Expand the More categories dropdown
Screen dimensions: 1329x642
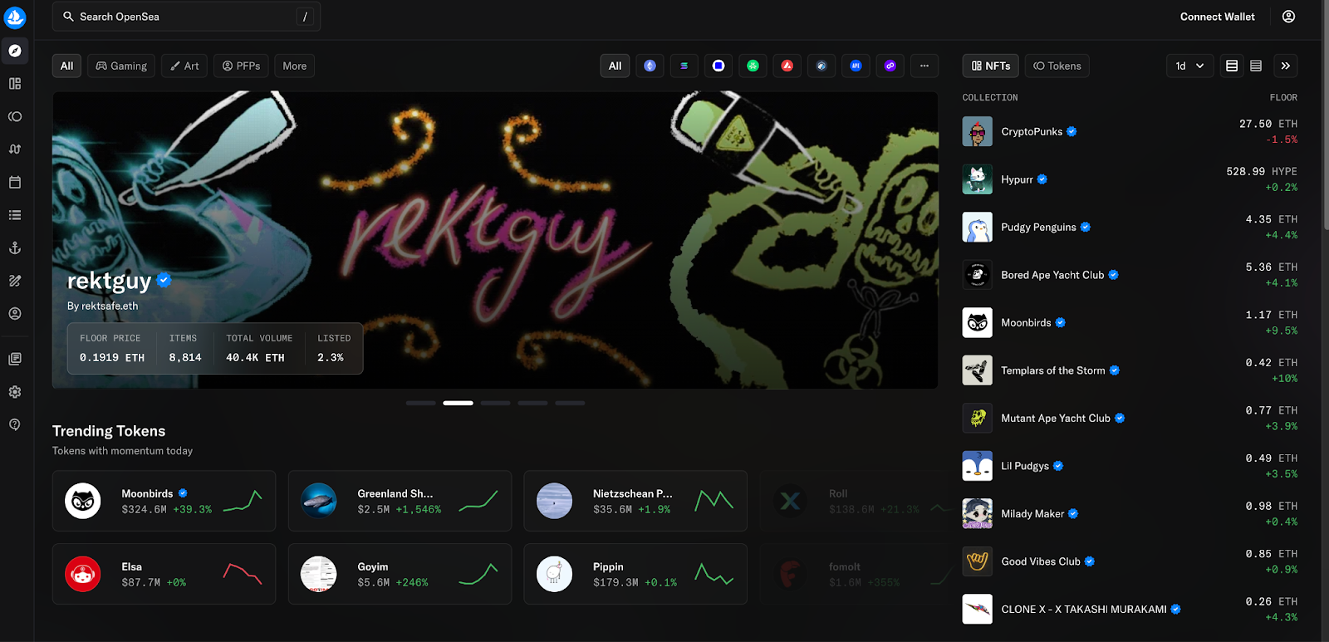coord(294,66)
